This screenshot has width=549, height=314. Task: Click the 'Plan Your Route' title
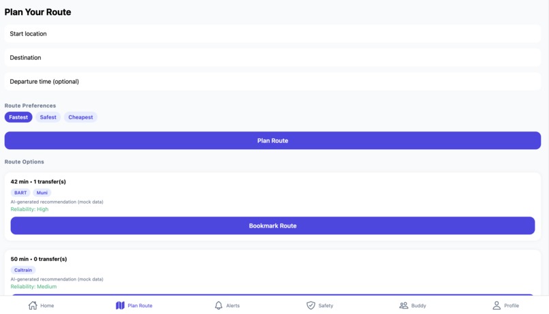coord(38,12)
